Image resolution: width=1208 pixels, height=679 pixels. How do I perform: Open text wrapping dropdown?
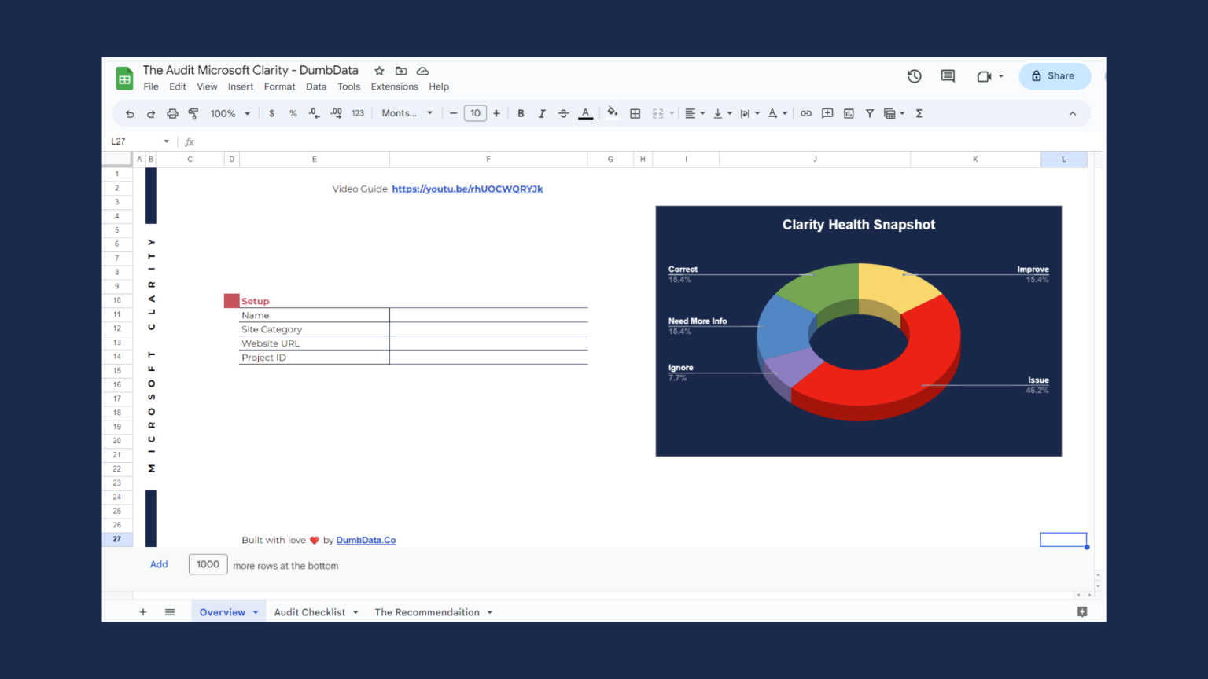click(749, 114)
